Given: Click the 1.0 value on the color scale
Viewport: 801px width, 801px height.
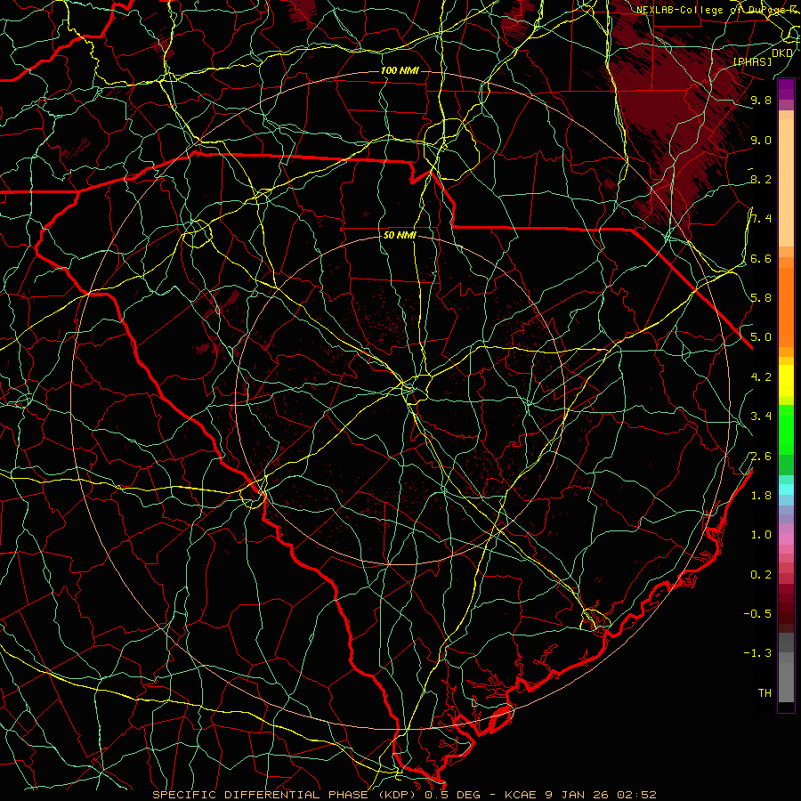Looking at the screenshot, I should coord(761,534).
